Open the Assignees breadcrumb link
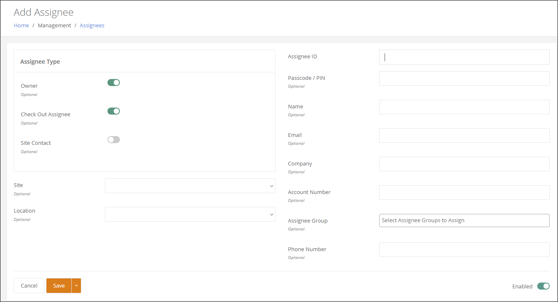The width and height of the screenshot is (558, 302). [x=92, y=25]
